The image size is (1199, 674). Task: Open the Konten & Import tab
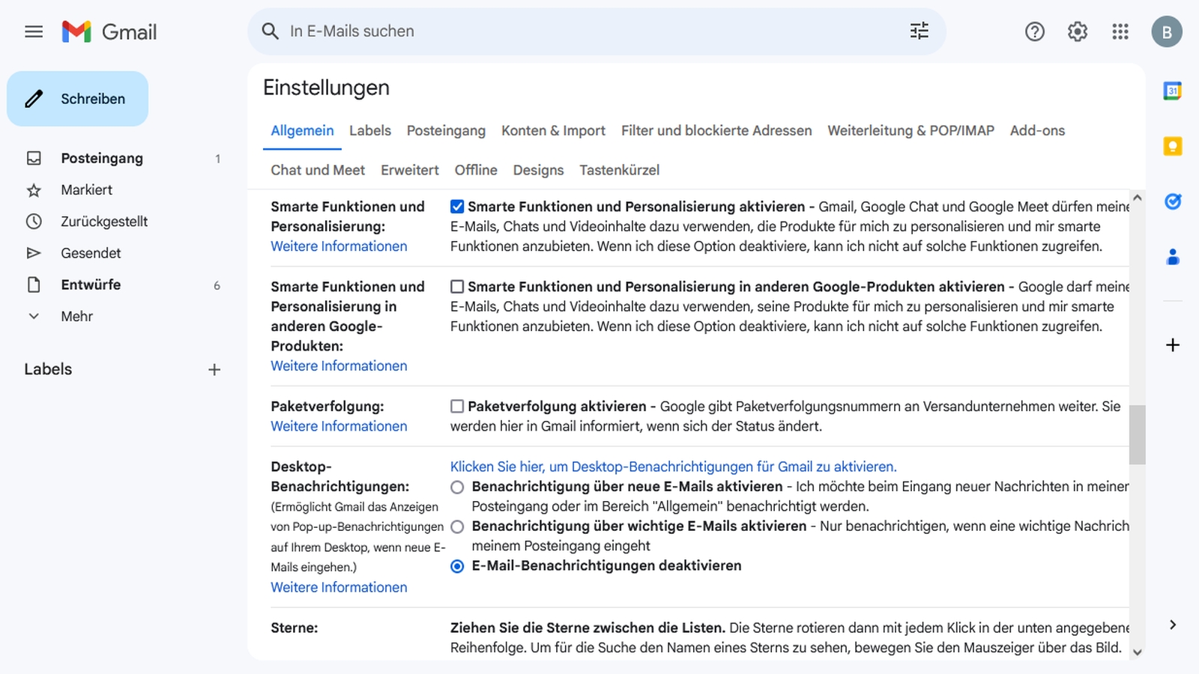pyautogui.click(x=553, y=130)
